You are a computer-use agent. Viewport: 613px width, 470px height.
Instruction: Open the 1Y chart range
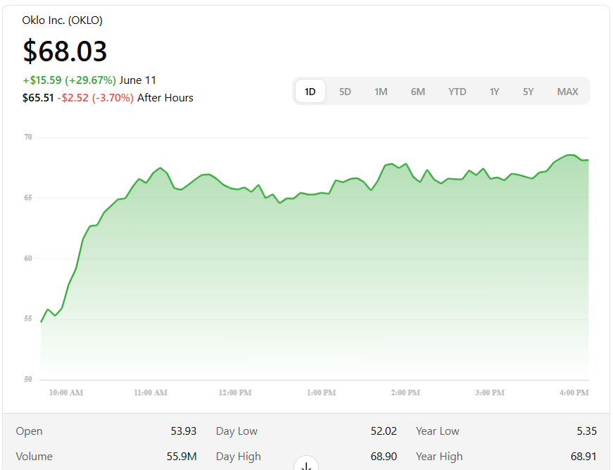pos(494,92)
